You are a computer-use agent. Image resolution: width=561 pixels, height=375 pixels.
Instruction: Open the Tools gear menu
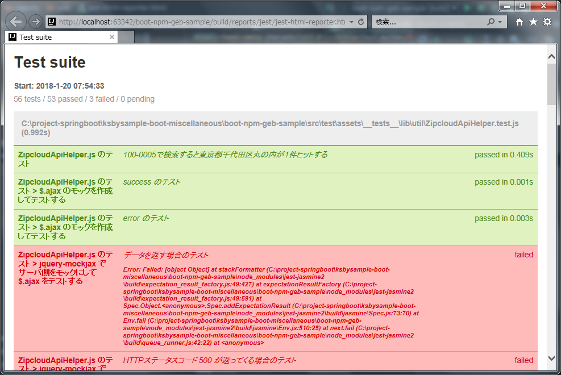[547, 22]
